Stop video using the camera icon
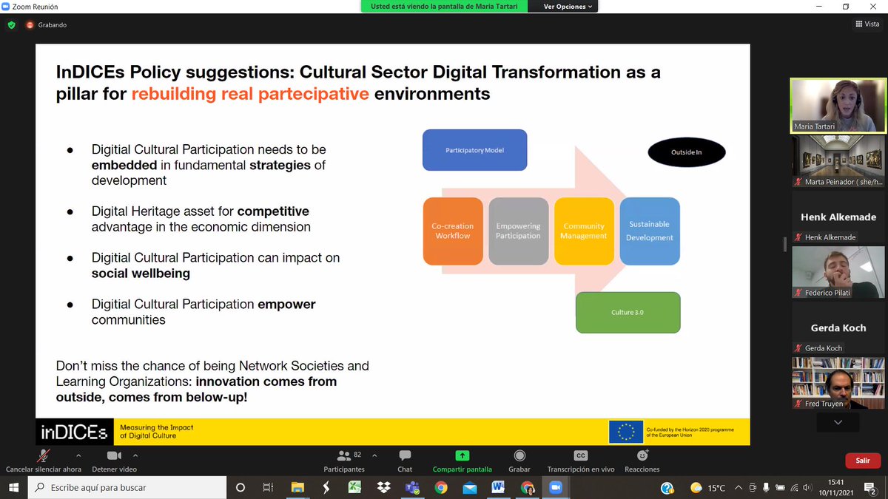 [114, 455]
